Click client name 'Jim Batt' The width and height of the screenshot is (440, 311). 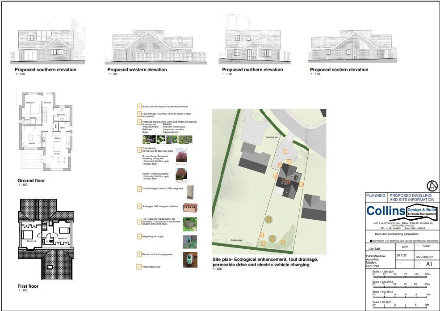tap(374, 249)
